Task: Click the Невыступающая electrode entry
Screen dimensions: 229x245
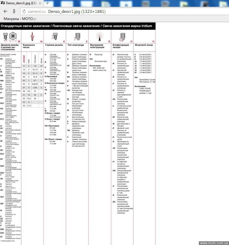Action: [x=79, y=121]
